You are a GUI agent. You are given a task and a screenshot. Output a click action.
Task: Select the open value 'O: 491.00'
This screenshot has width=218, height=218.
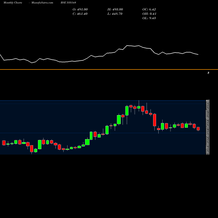click(x=80, y=10)
